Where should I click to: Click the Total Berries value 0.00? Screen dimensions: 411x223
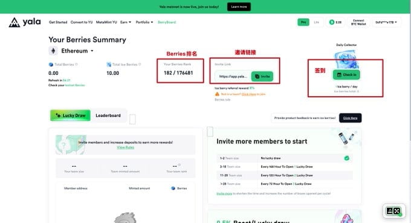(53, 73)
